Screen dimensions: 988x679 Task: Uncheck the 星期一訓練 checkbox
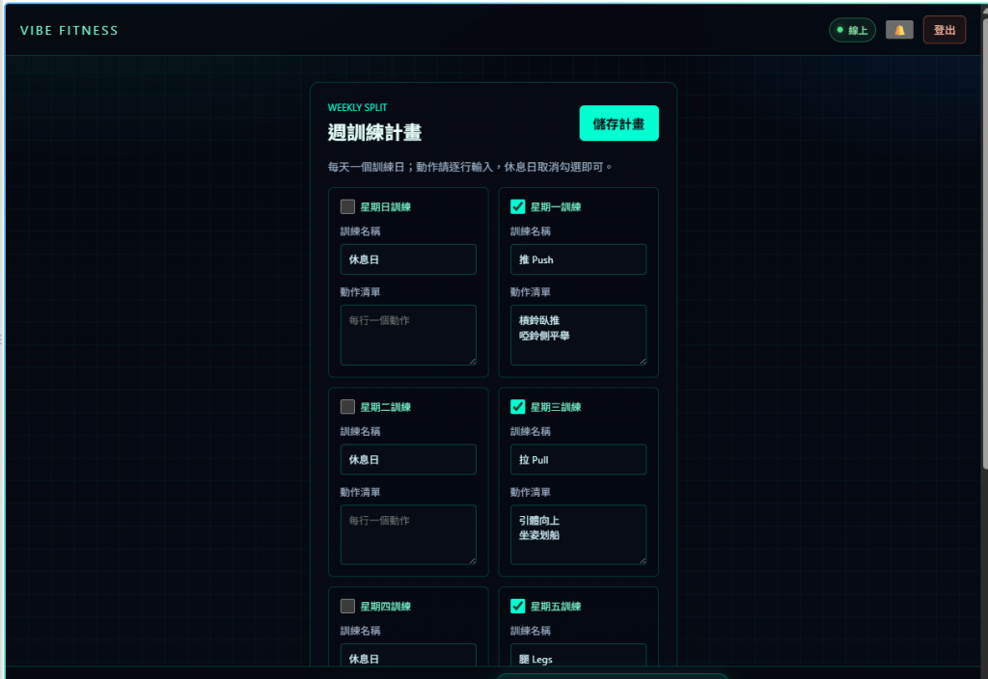click(x=517, y=206)
